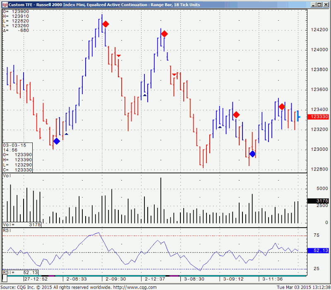Click the 'C= 123330' value in the data box
Screen dimensions: 331x290
click(x=17, y=170)
